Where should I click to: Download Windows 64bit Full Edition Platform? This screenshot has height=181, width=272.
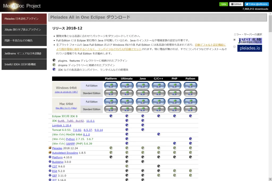click(111, 86)
